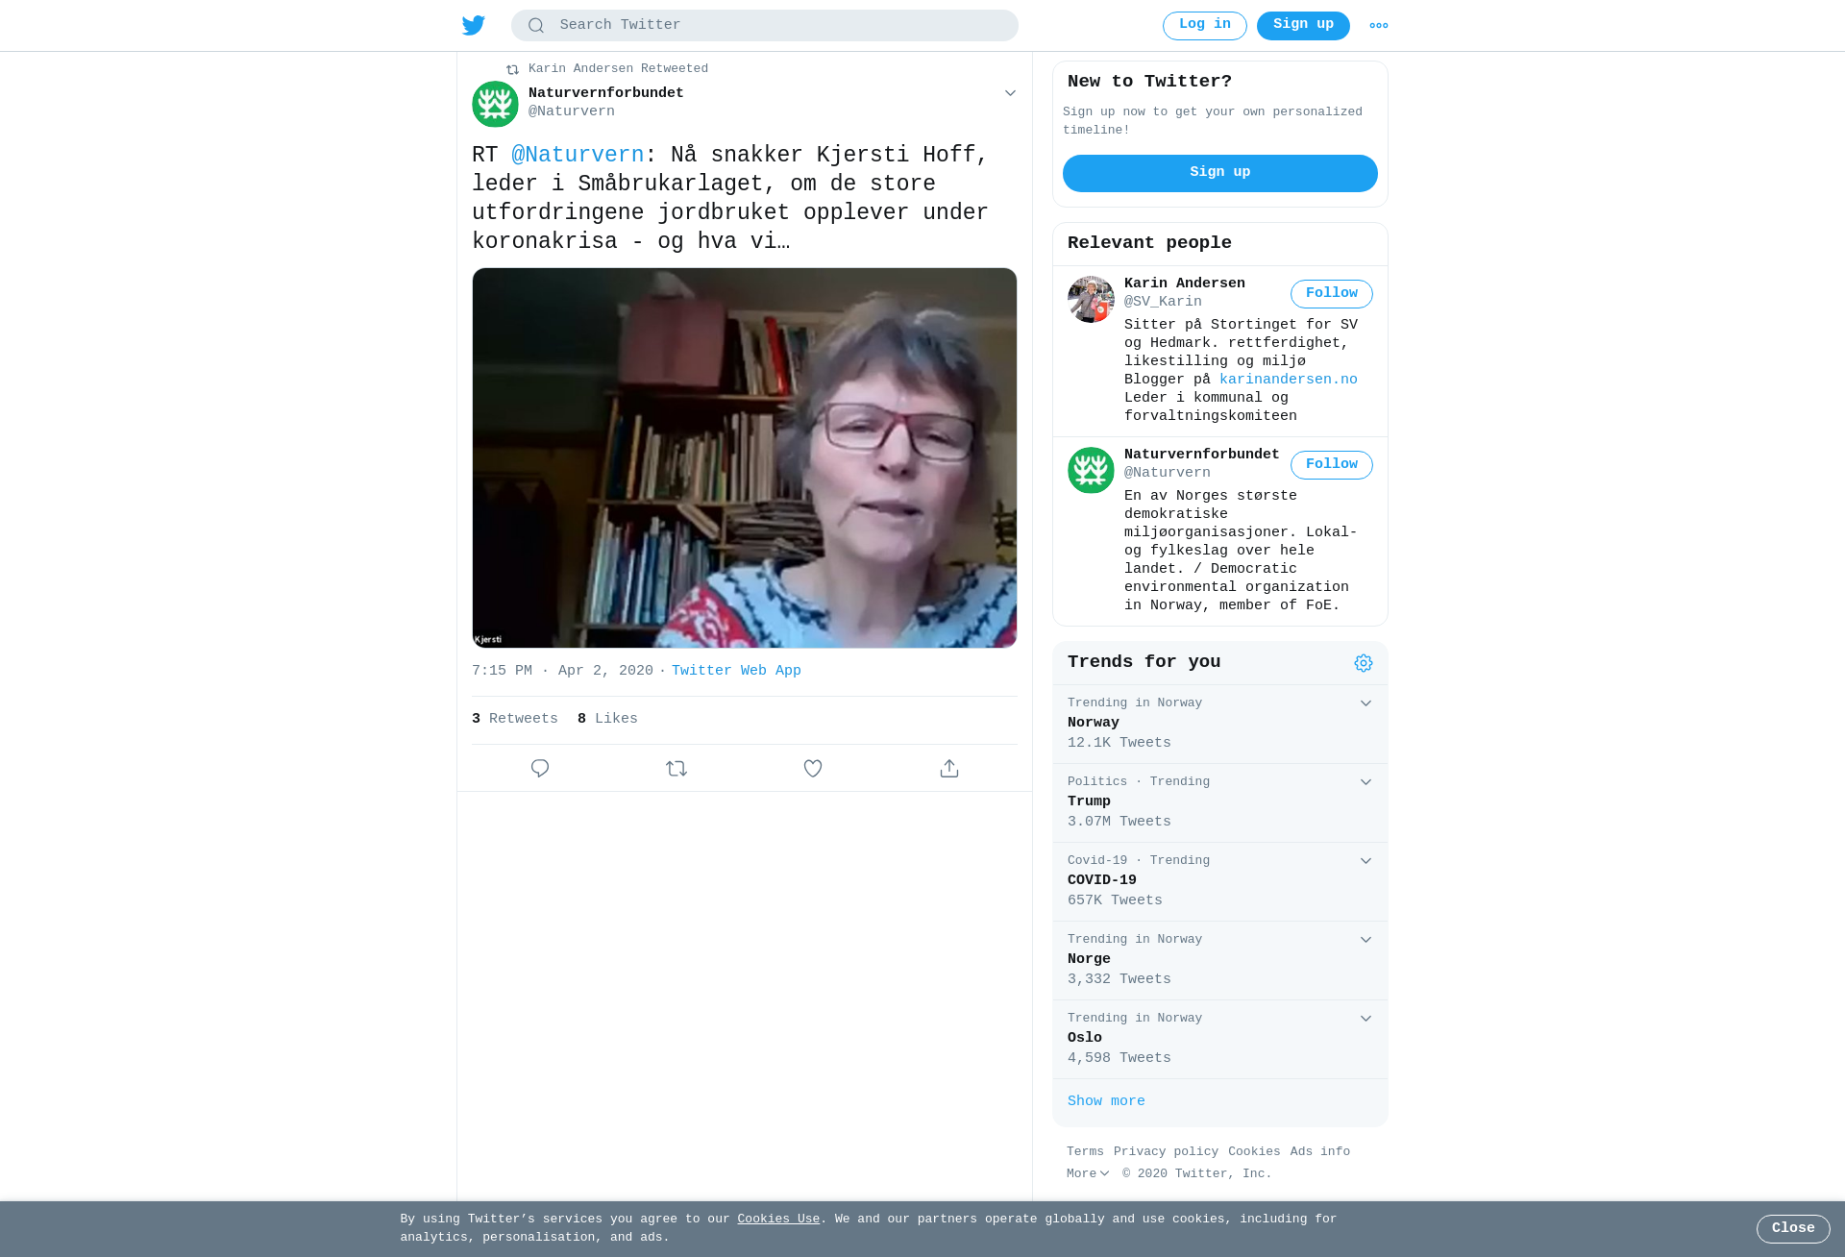The height and width of the screenshot is (1257, 1845).
Task: Expand options for COVID-19 trend
Action: [x=1365, y=861]
